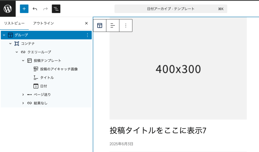Expand the 結果なし block

tap(23, 103)
